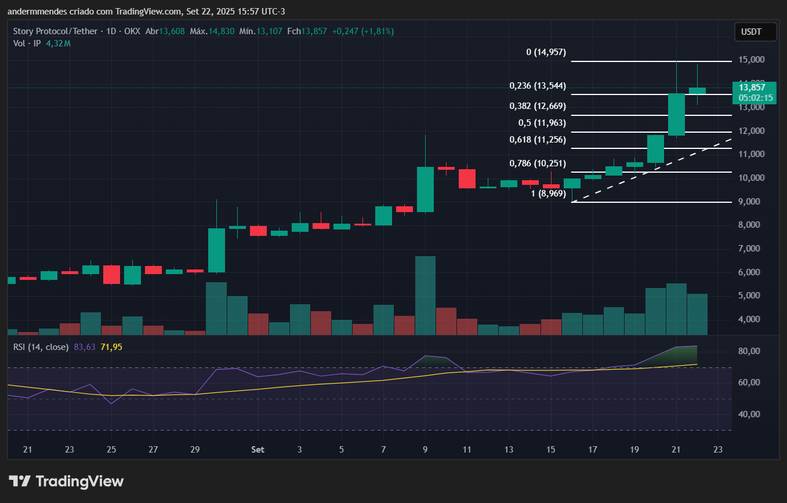
Task: Open the USDT currency selector
Action: [x=755, y=32]
